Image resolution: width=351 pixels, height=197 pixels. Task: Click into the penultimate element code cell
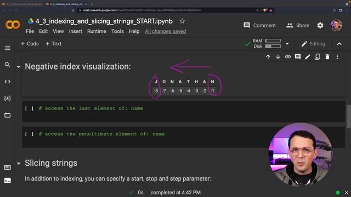click(183, 137)
